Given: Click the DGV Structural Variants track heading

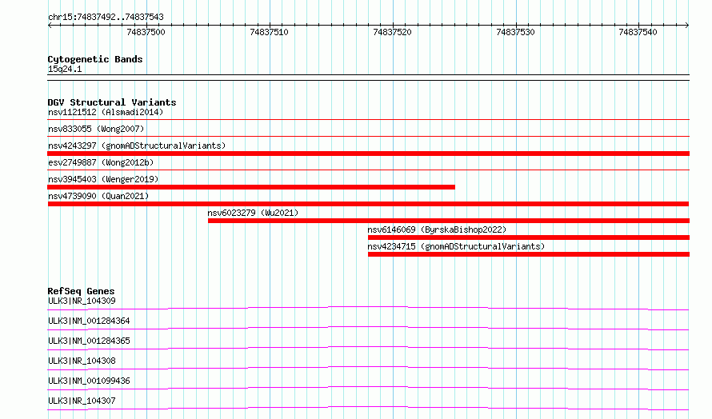Looking at the screenshot, I should (112, 102).
